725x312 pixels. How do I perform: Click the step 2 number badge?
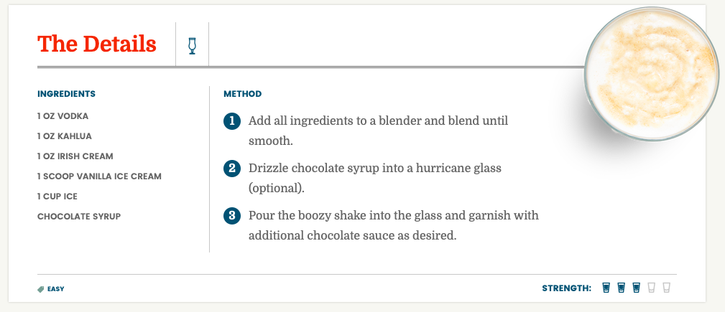[232, 169]
